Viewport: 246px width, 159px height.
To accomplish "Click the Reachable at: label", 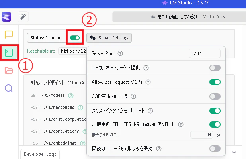I will click(x=41, y=51).
